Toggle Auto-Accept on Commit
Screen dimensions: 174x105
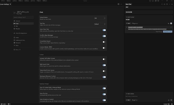point(104,100)
